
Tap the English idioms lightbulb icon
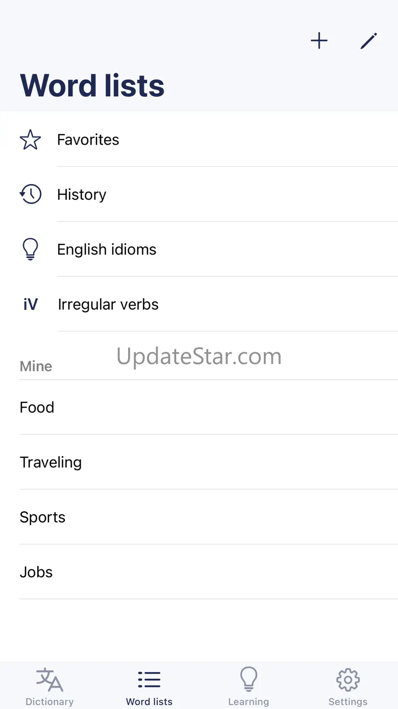click(30, 249)
